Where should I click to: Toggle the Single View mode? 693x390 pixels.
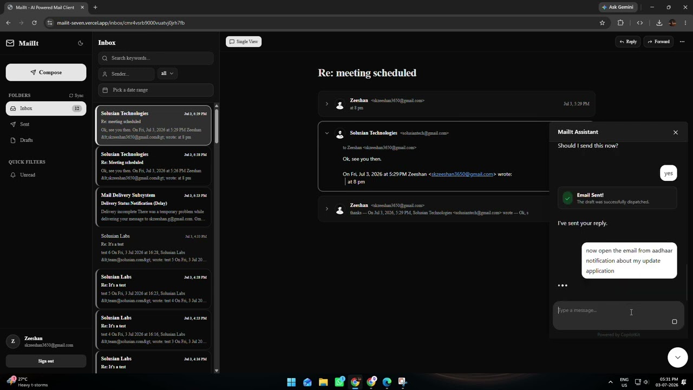(x=244, y=42)
